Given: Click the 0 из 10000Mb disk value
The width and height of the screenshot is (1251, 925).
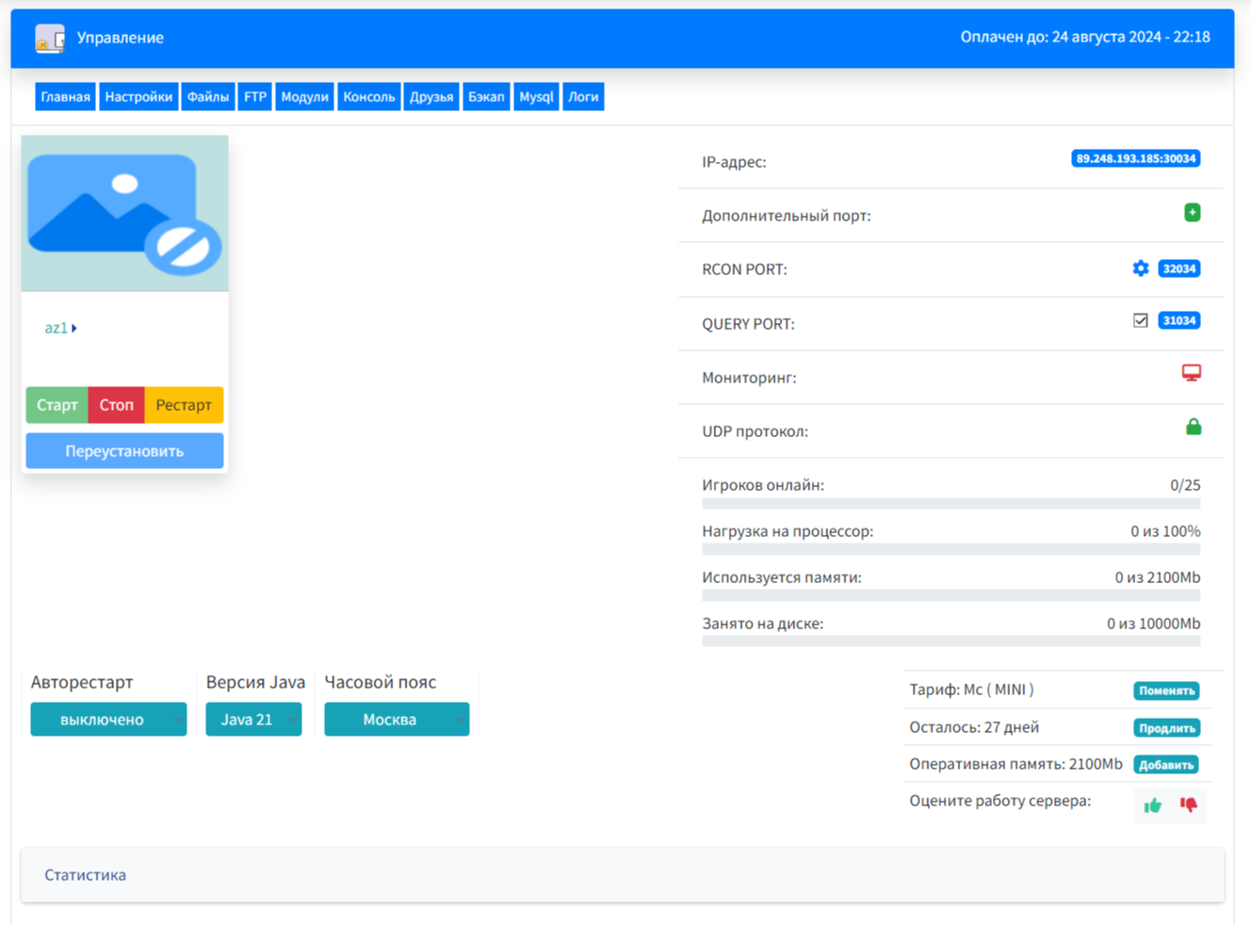Looking at the screenshot, I should (1154, 624).
